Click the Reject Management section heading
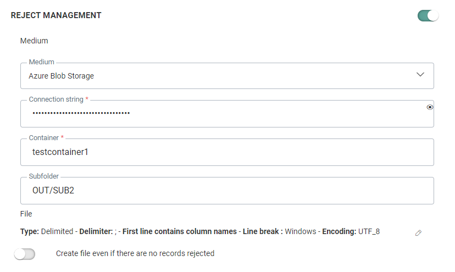The width and height of the screenshot is (455, 272). click(56, 15)
